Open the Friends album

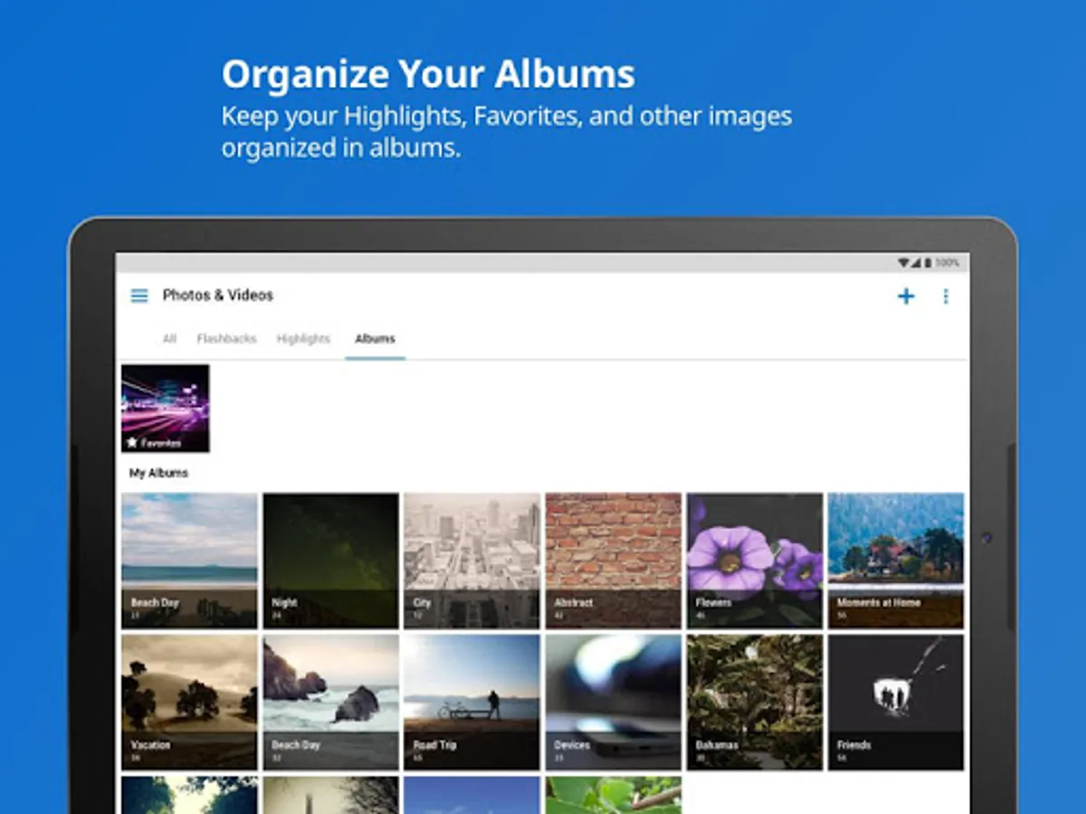(896, 702)
